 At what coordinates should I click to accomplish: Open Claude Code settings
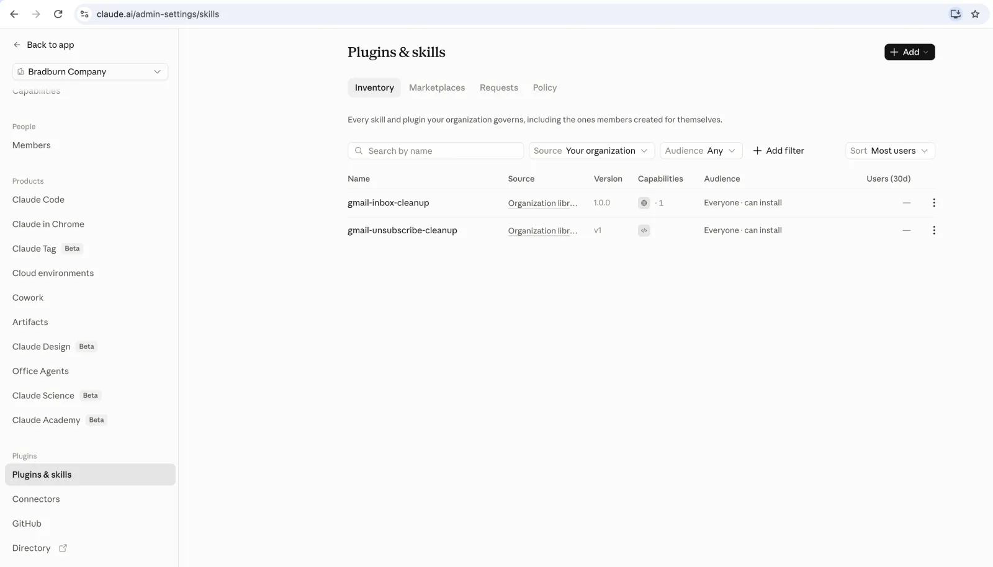tap(38, 200)
